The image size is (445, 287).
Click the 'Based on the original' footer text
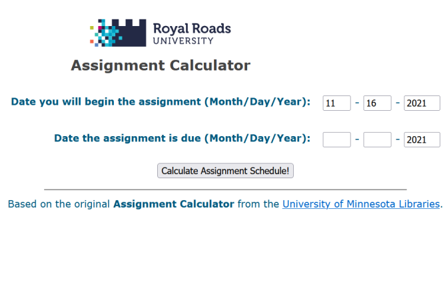(x=59, y=204)
